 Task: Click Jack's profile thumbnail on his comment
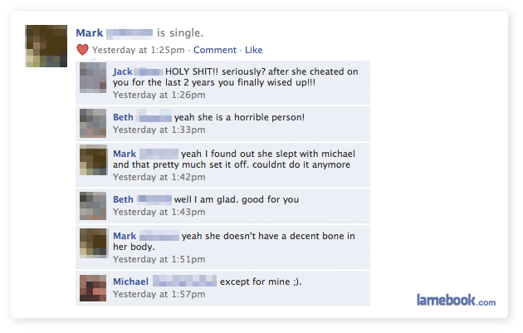click(93, 78)
